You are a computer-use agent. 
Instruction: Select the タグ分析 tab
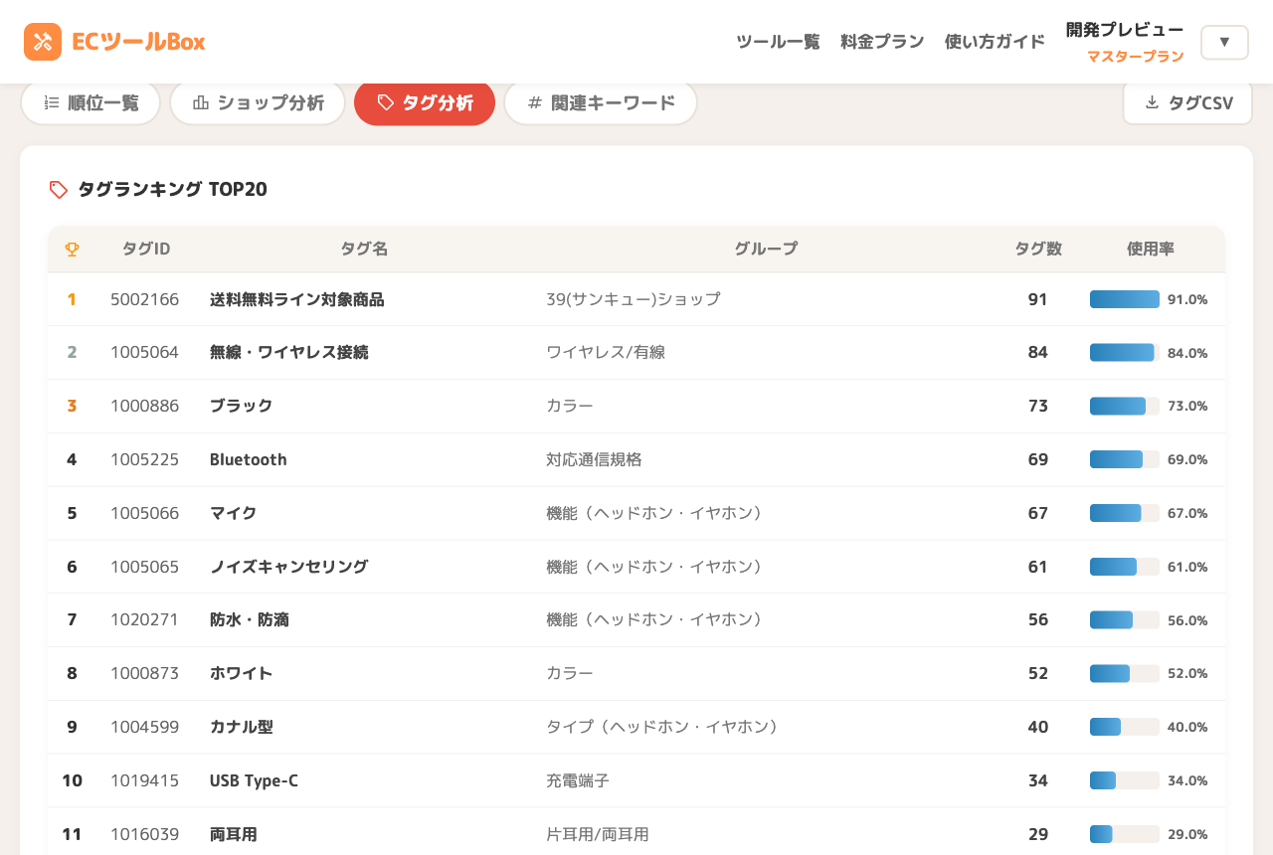(x=425, y=103)
